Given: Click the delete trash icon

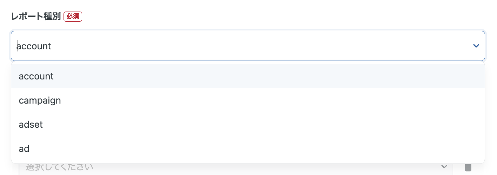Looking at the screenshot, I should 468,167.
